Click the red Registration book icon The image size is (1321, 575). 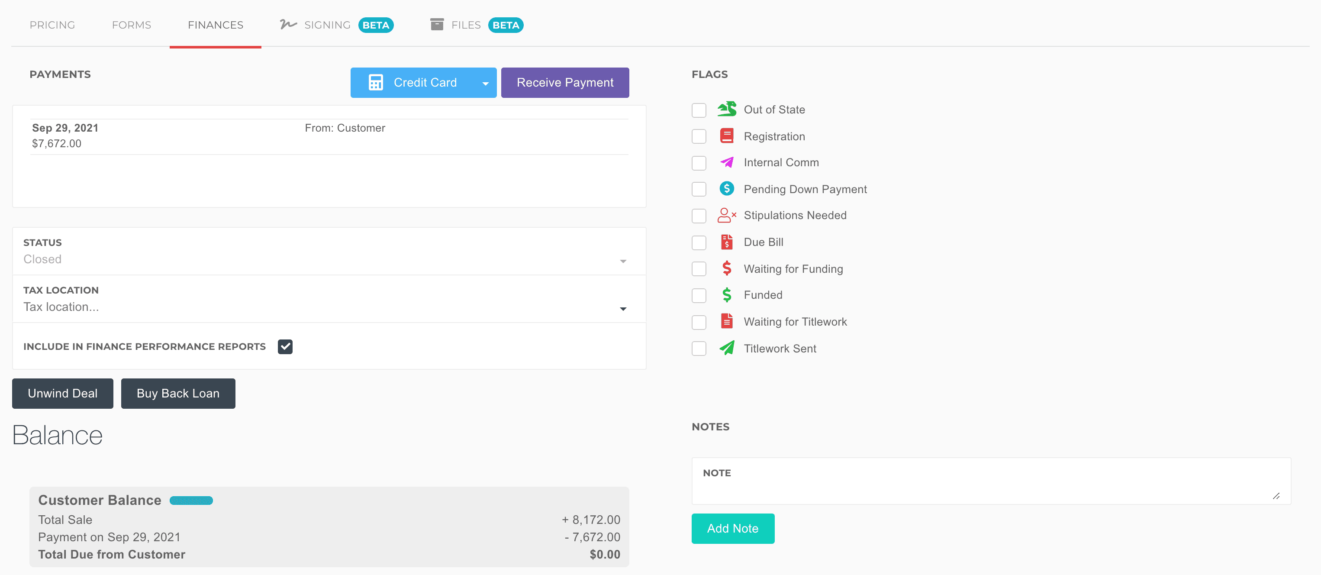coord(726,136)
